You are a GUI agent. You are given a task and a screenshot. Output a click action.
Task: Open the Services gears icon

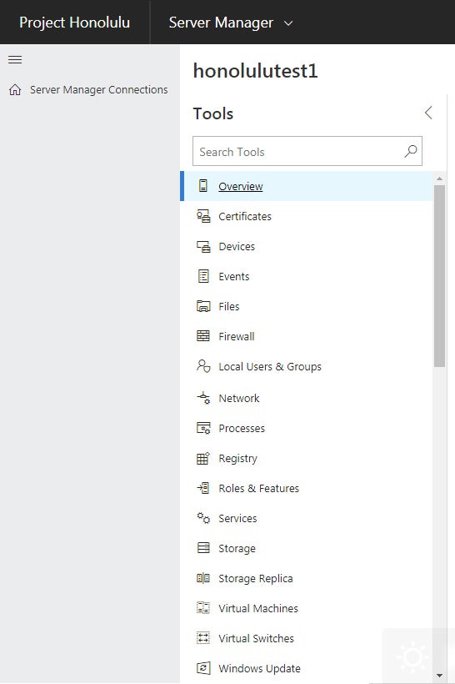point(203,518)
